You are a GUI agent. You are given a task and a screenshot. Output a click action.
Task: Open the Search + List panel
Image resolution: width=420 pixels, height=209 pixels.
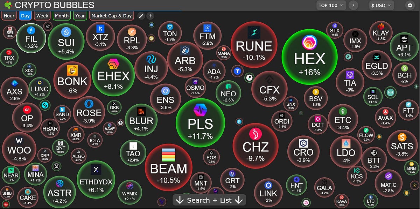(209, 200)
